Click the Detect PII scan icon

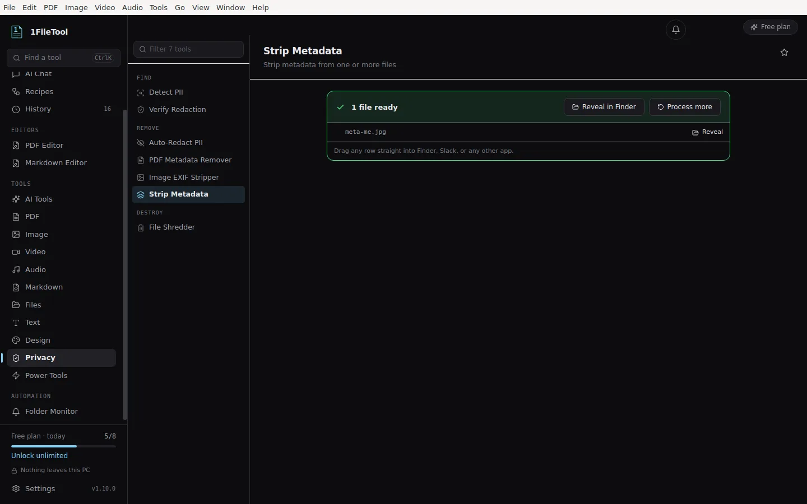click(141, 92)
